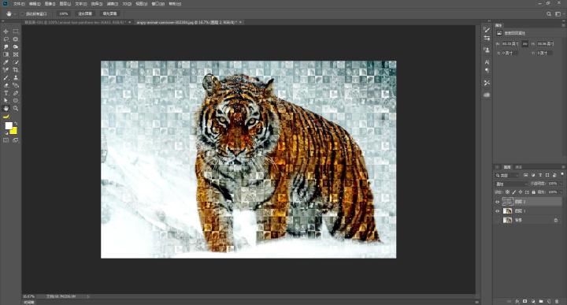Select the Ellipse shape tool

pos(16,101)
